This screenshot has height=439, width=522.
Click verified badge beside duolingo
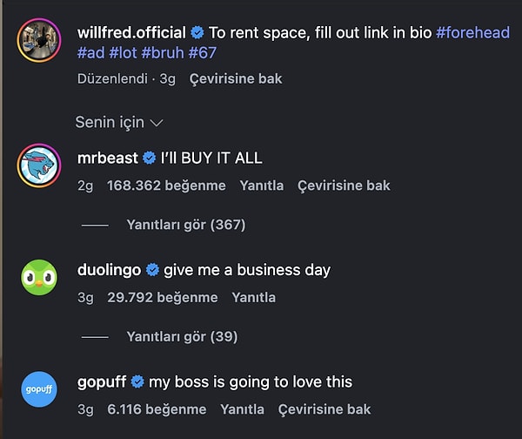[152, 270]
